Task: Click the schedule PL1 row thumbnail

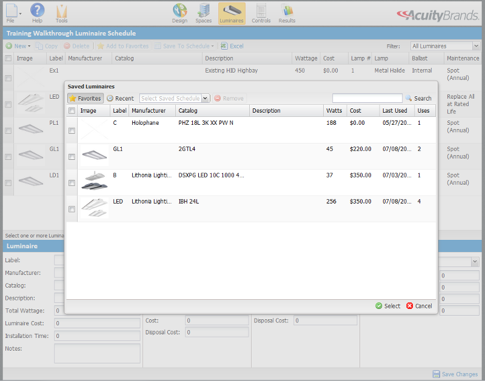Action: tap(31, 129)
